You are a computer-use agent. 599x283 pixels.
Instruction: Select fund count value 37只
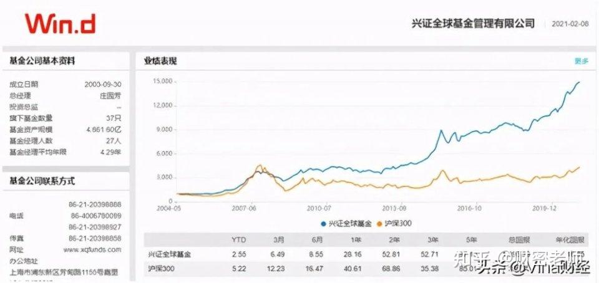point(114,118)
